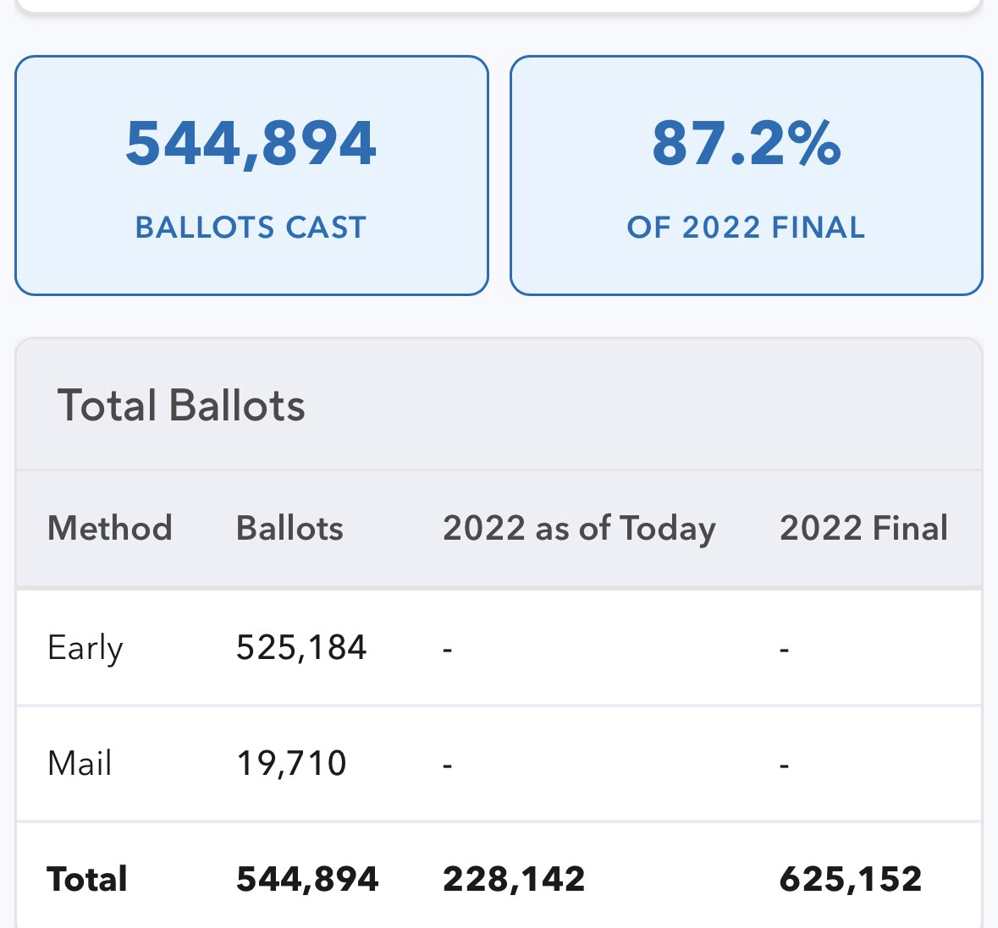This screenshot has width=998, height=928.
Task: Click the OF 2022 FINAL caption text
Action: (746, 228)
